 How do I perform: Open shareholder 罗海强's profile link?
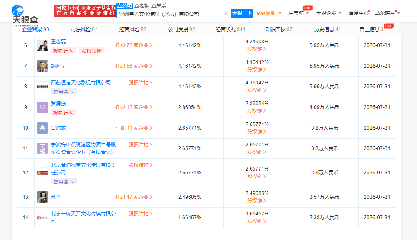pyautogui.click(x=58, y=104)
